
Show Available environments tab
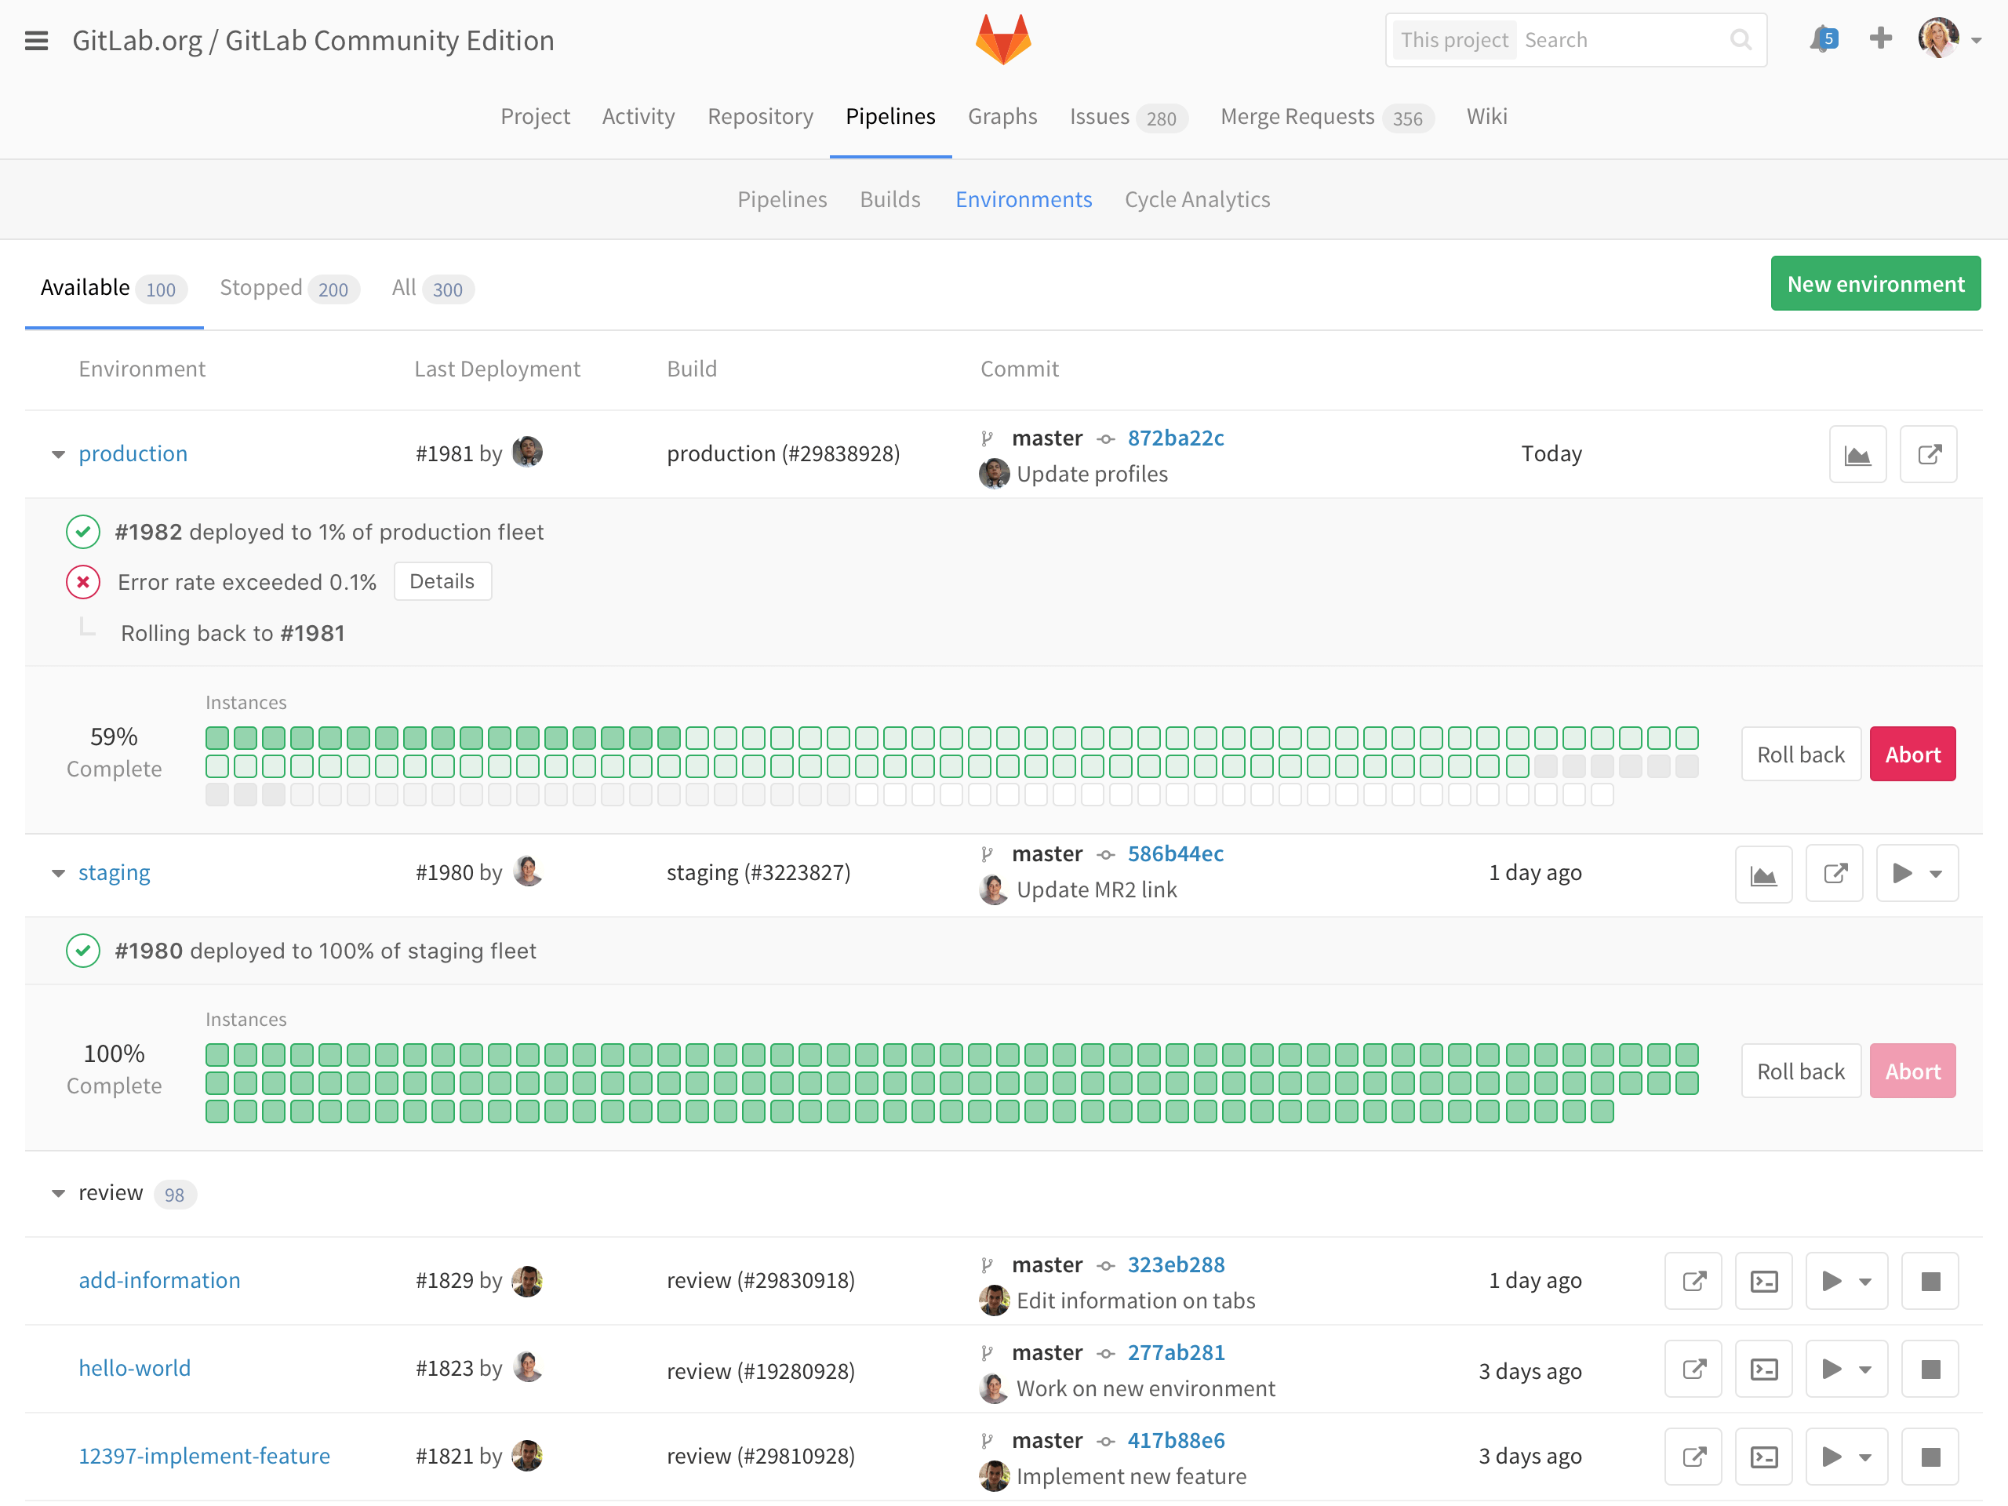point(114,289)
